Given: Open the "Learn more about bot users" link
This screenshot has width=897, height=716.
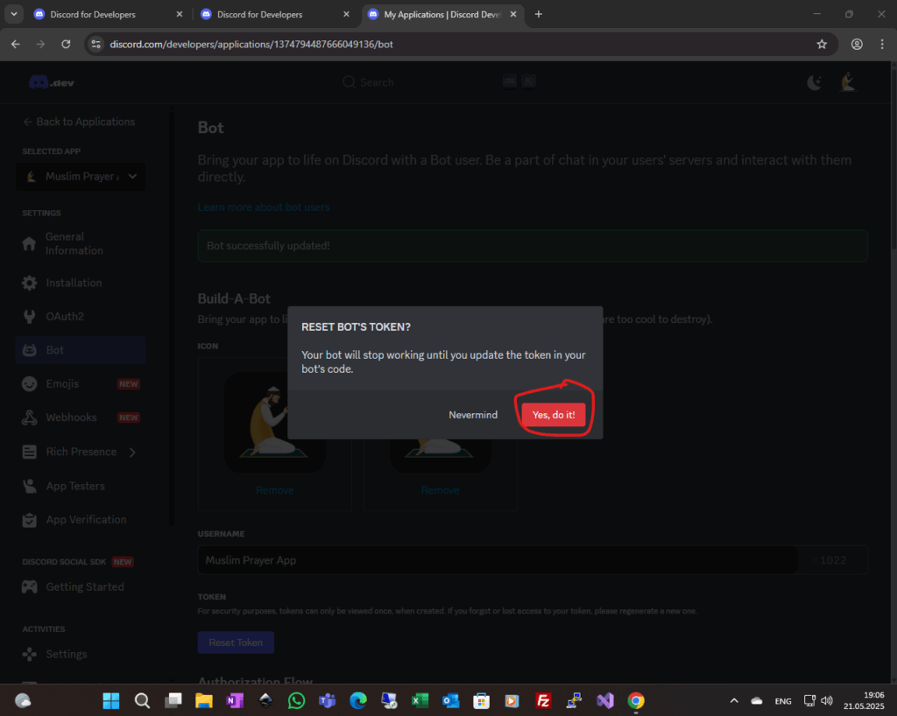Looking at the screenshot, I should click(264, 207).
